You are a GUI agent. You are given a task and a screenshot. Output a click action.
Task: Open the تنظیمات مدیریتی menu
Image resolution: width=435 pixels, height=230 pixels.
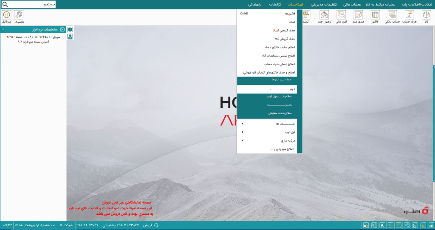323,4
